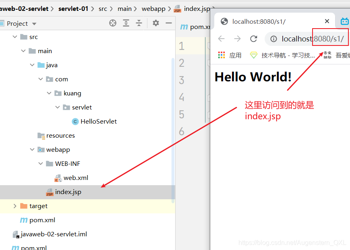Hide the Project panel with minus icon
The height and width of the screenshot is (250, 350).
tap(169, 23)
